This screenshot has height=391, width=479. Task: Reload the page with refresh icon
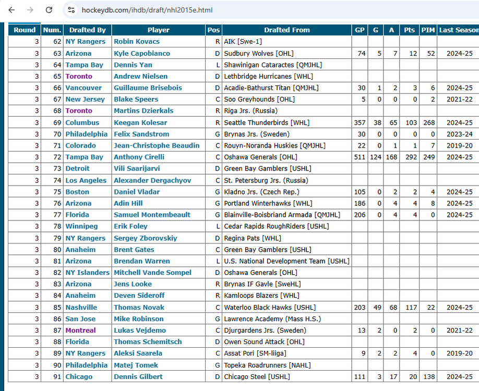click(49, 10)
